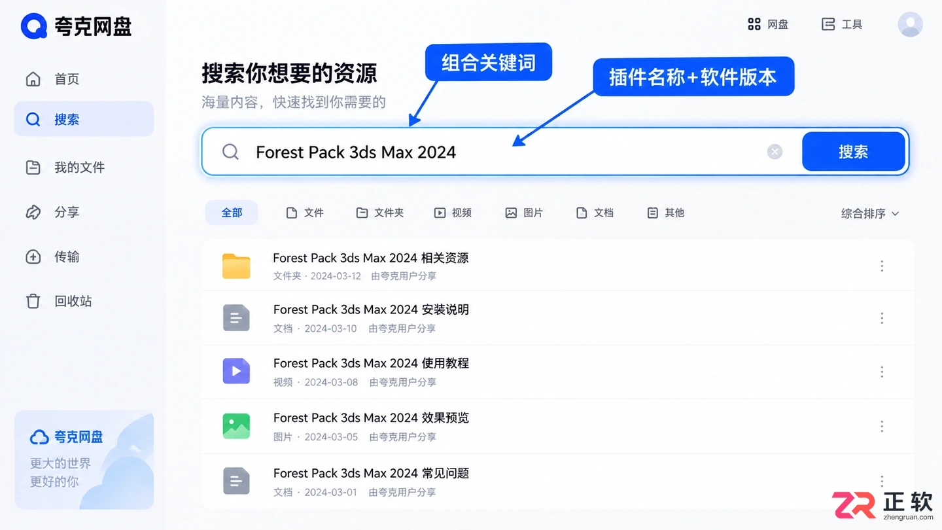Open the 综合排序 sort dropdown
This screenshot has width=942, height=530.
pyautogui.click(x=870, y=213)
